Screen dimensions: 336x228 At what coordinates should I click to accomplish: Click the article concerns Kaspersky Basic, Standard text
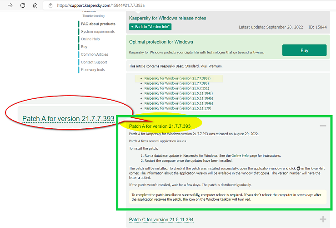pos(176,66)
